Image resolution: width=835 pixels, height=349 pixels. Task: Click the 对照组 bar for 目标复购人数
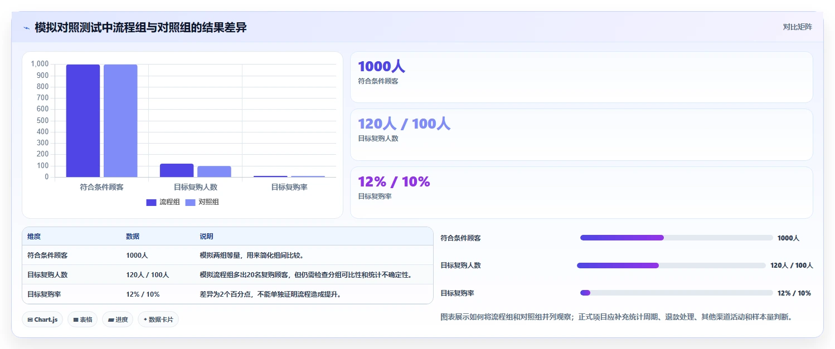(x=214, y=171)
